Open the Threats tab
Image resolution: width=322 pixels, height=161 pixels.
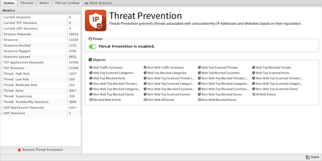click(27, 3)
